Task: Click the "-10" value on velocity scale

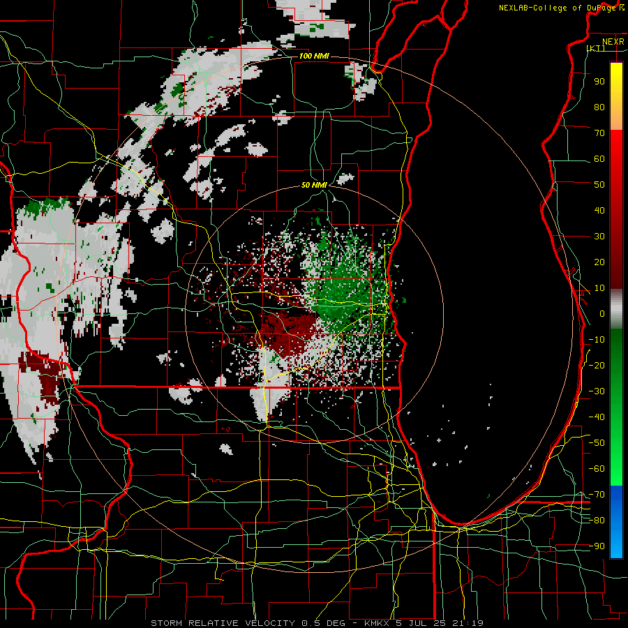Action: point(597,340)
